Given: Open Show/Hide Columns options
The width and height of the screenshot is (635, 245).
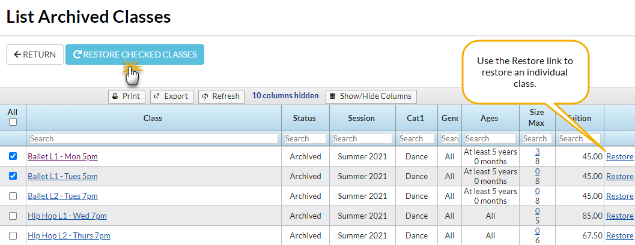Looking at the screenshot, I should pyautogui.click(x=371, y=96).
